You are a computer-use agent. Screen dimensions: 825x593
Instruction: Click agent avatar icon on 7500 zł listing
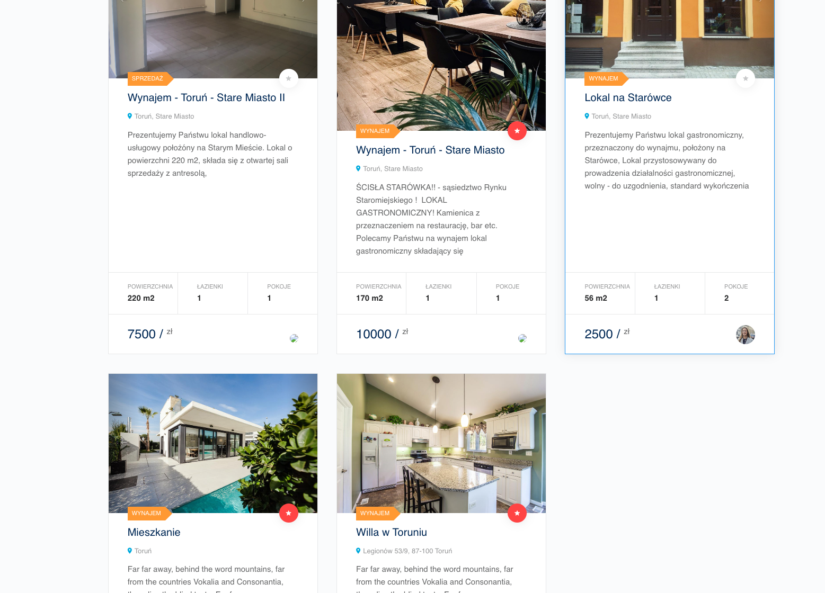click(x=294, y=338)
